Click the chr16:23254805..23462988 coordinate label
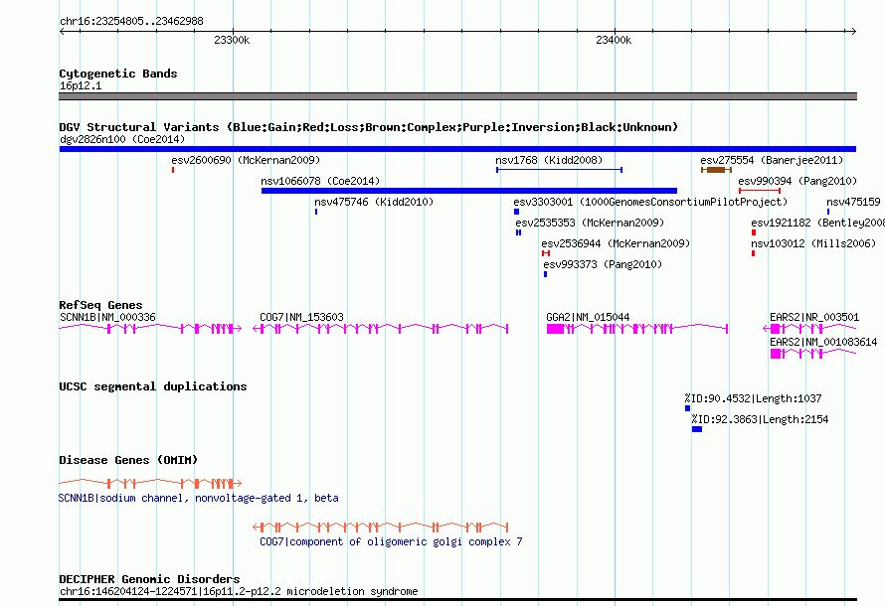Screen dimensions: 885x606 click(x=131, y=21)
